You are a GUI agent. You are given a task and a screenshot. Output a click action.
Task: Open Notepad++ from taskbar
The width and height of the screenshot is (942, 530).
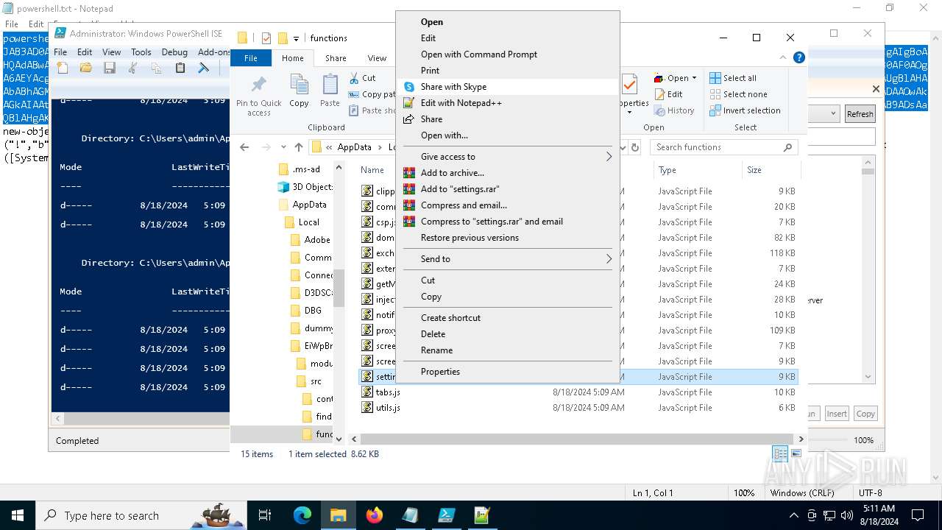[x=482, y=515]
